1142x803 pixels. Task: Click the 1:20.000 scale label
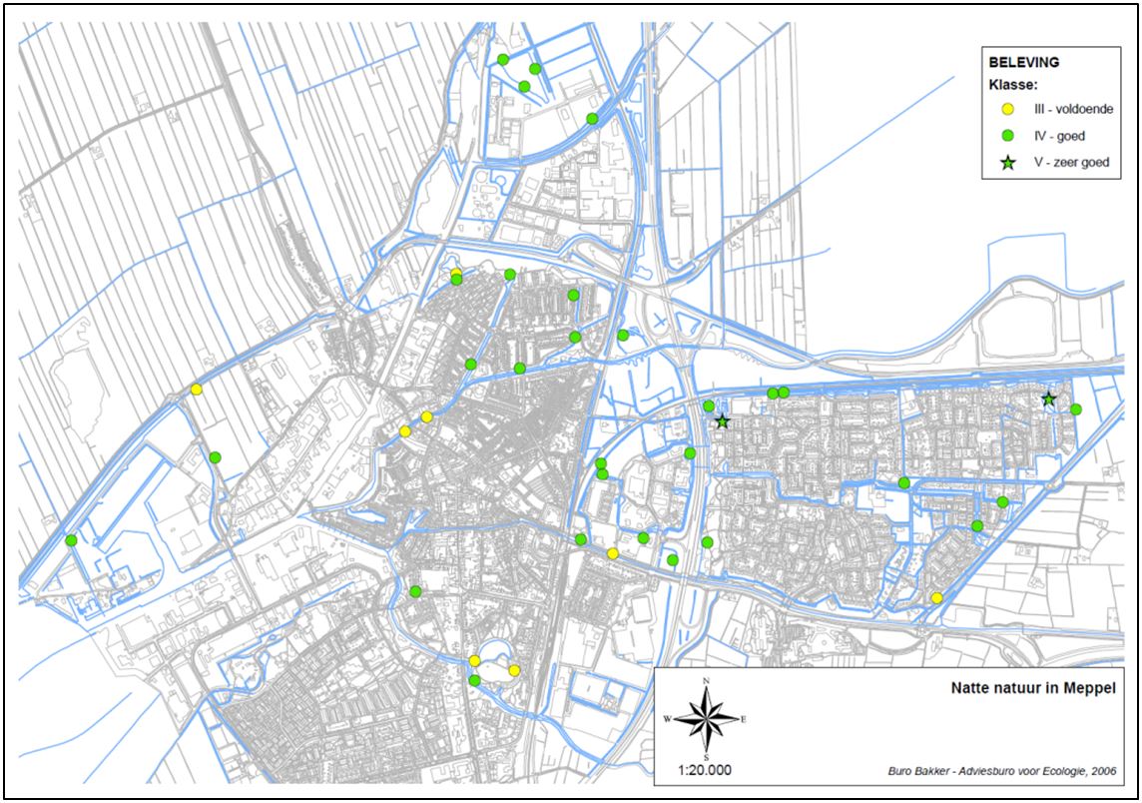point(707,771)
